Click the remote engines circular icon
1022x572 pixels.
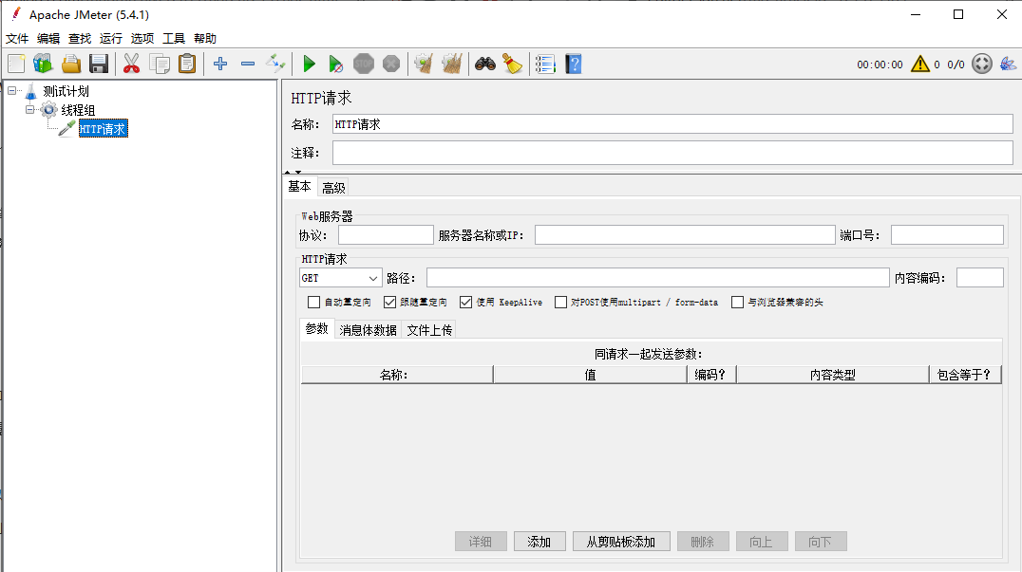pyautogui.click(x=981, y=64)
